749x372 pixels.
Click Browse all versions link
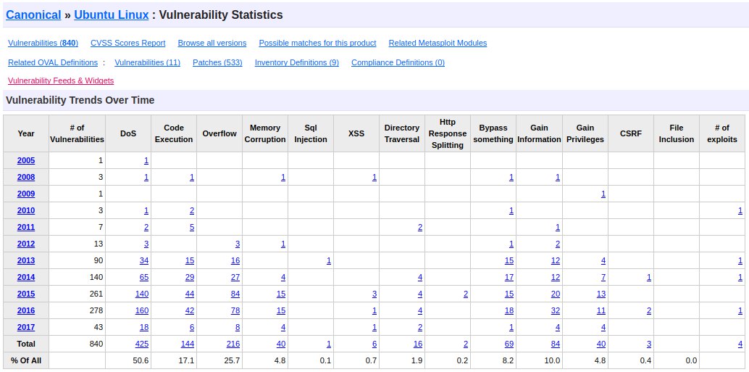pos(212,43)
